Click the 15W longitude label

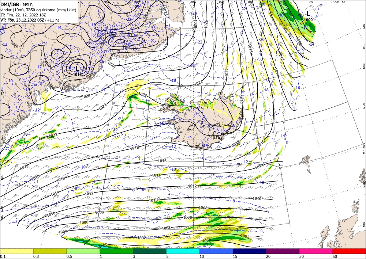coord(221,1)
